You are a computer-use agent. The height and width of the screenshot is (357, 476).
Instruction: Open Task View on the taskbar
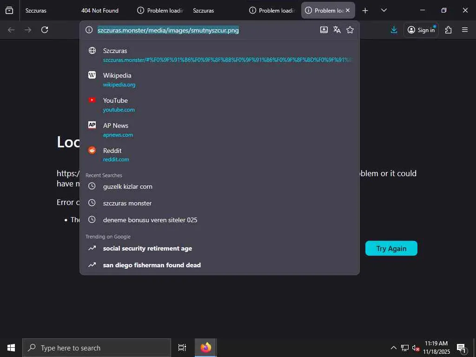(x=182, y=348)
